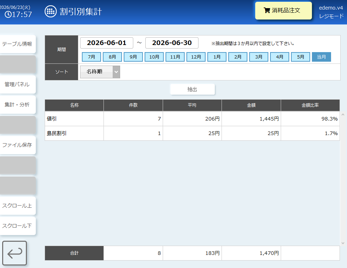Click the 1.7% ratio cell
The width and height of the screenshot is (347, 268).
pyautogui.click(x=310, y=133)
